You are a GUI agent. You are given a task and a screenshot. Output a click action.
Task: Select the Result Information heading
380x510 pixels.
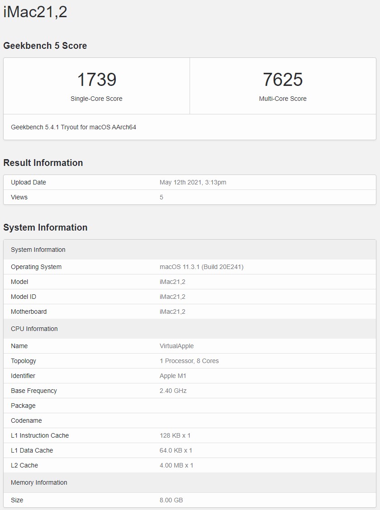(43, 163)
